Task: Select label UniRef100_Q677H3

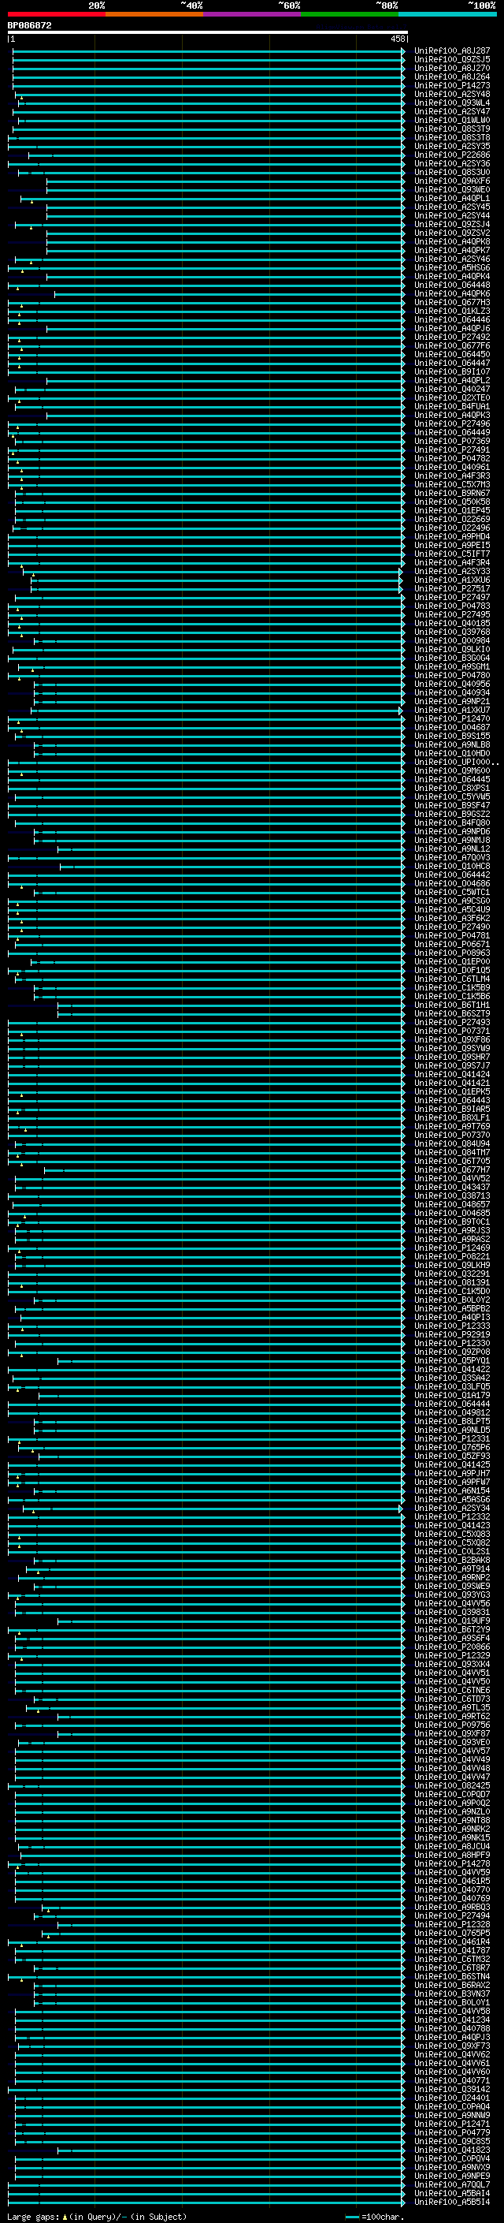Action: pos(452,302)
